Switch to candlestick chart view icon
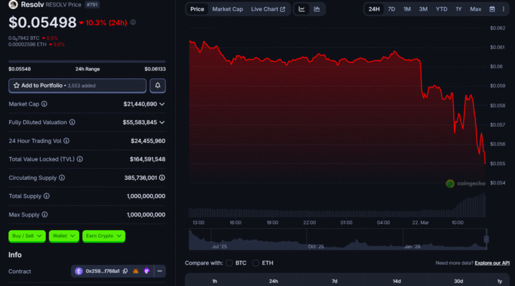The width and height of the screenshot is (515, 286). coord(317,9)
